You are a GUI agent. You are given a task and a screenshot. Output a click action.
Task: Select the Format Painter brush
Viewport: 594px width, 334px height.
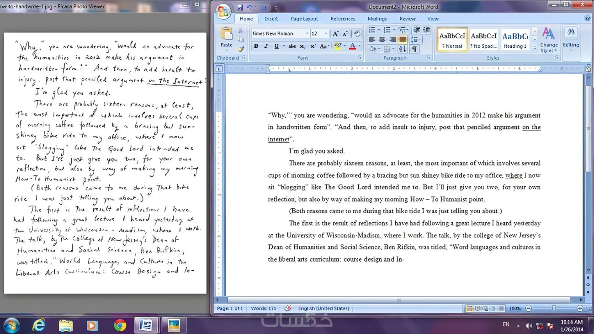pos(241,49)
